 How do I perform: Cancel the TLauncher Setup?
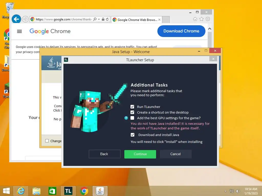[x=176, y=154]
